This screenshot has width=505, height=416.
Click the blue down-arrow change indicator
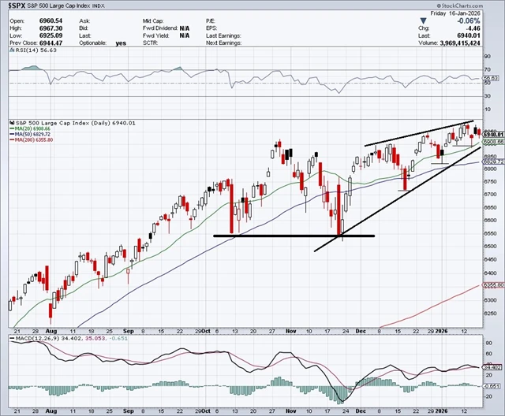424,21
